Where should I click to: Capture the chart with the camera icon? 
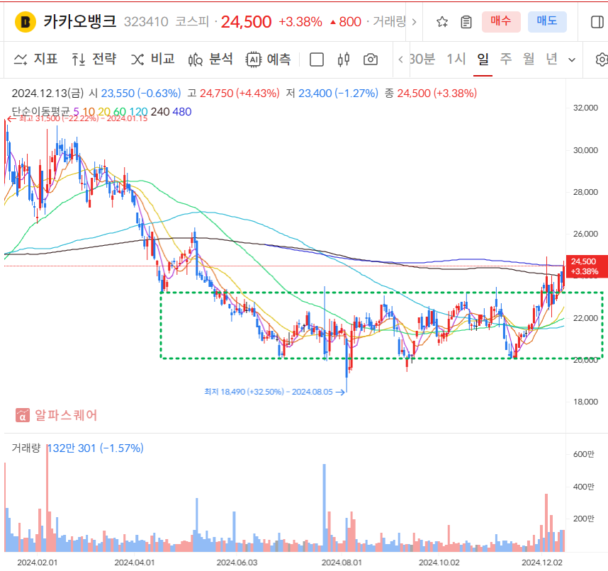tap(370, 60)
